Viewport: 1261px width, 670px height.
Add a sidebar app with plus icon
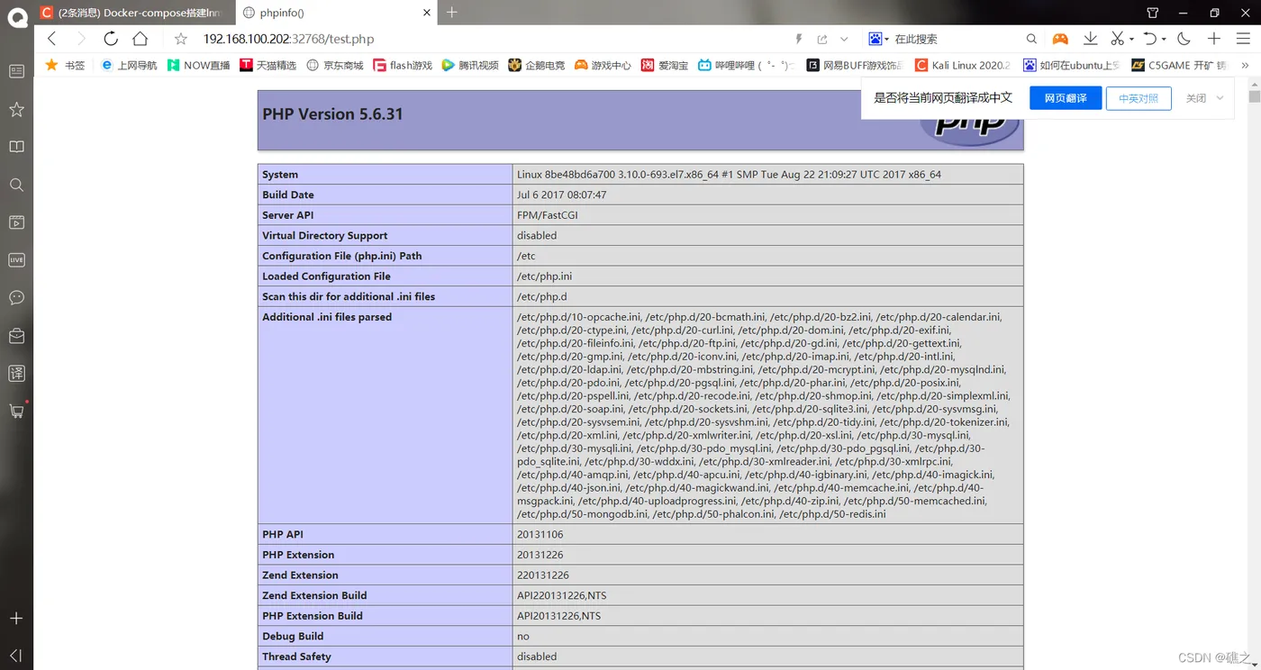[16, 619]
